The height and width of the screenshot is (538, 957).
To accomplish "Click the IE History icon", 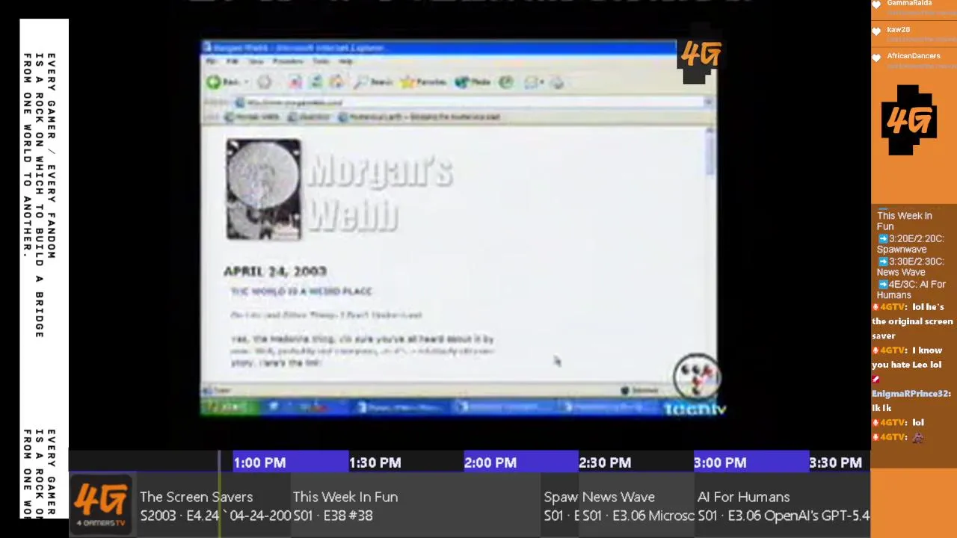I will pos(506,82).
